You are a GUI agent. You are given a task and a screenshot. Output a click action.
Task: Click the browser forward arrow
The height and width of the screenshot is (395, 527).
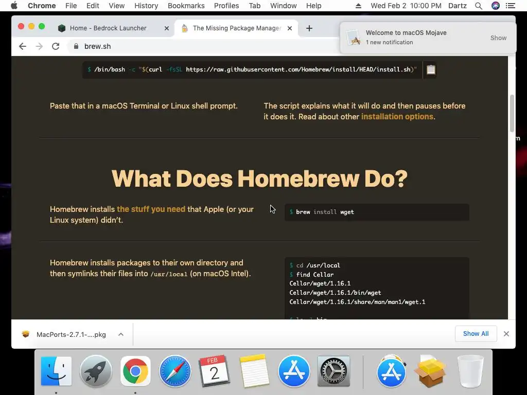39,46
